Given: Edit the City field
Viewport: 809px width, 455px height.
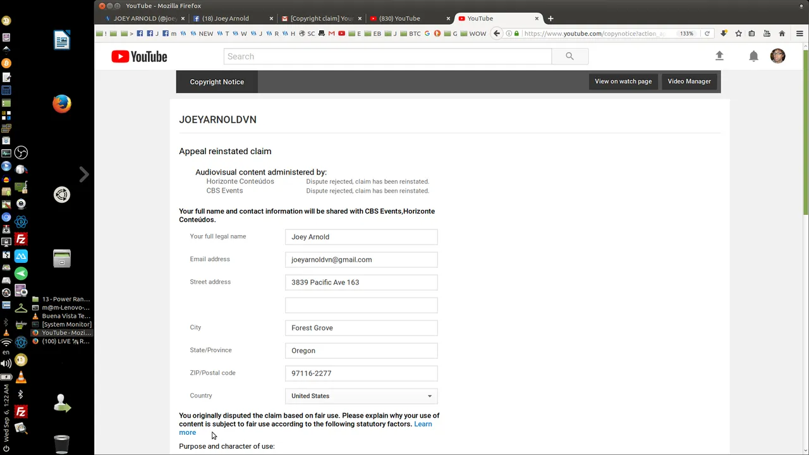Looking at the screenshot, I should point(361,328).
